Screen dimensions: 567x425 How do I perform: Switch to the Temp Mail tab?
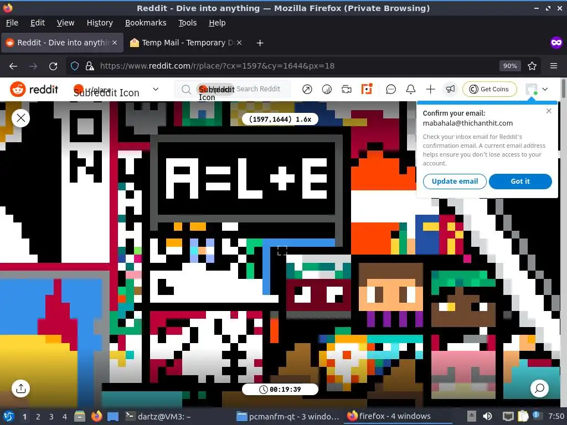(186, 43)
